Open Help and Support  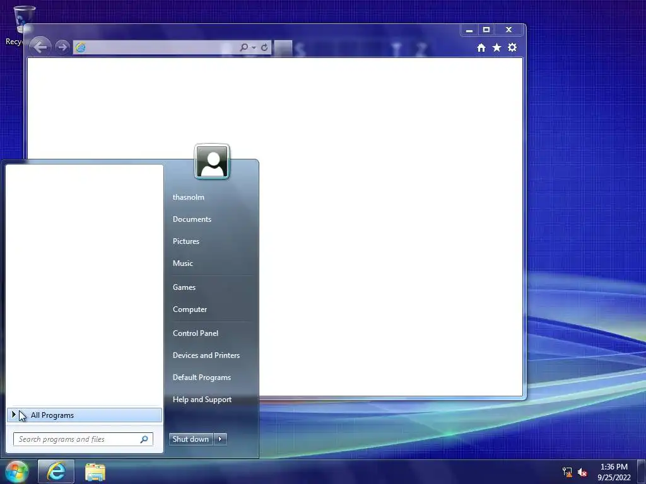202,400
